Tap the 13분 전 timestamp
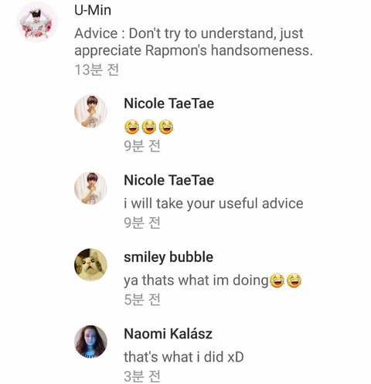Viewport: 371px width, 384px height. (x=97, y=70)
